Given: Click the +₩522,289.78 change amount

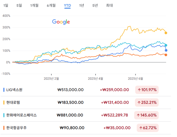Looking at the screenshot, I should click(114, 115).
